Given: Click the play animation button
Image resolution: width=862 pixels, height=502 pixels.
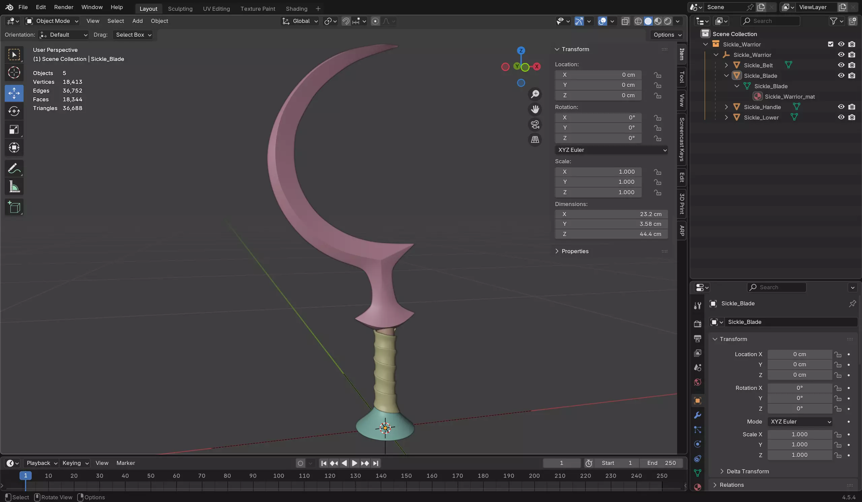Looking at the screenshot, I should pos(354,463).
